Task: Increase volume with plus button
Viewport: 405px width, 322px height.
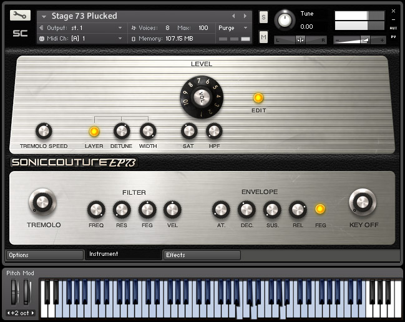Action: (x=382, y=41)
